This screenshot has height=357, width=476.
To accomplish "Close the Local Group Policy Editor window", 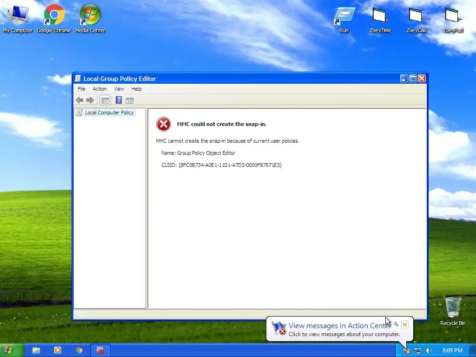I will pyautogui.click(x=422, y=78).
